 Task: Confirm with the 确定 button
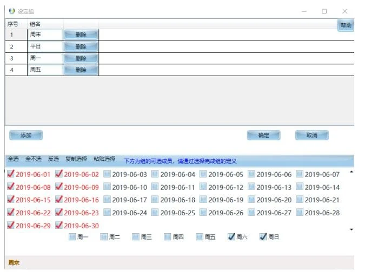tap(263, 135)
